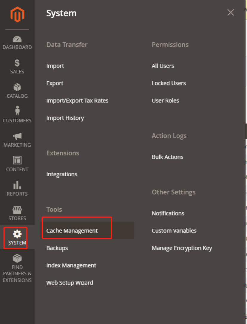Open the Reports sidebar icon
Viewport: 247px width, 324px height.
point(17,189)
